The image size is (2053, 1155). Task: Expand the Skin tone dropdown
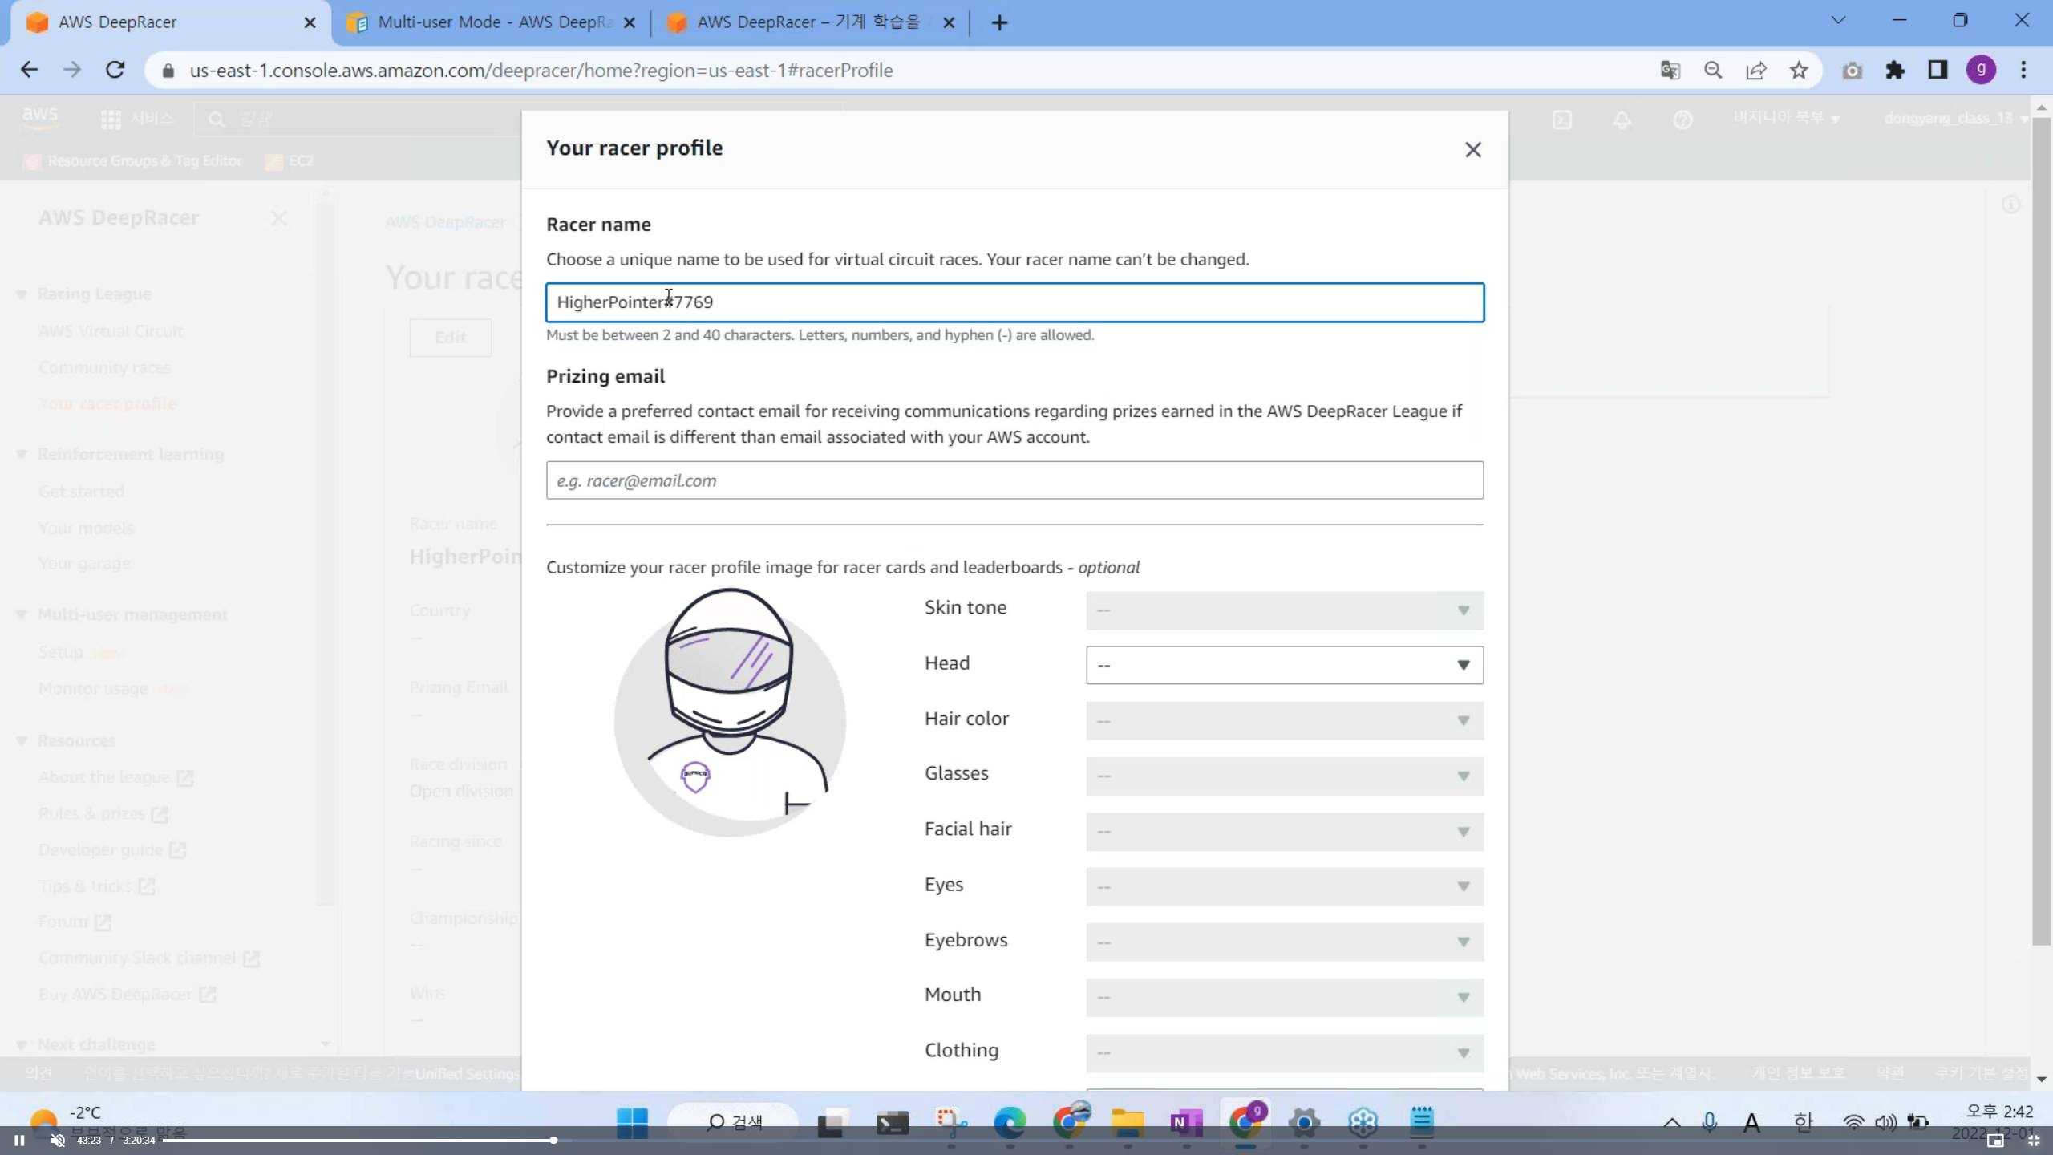(x=1284, y=610)
